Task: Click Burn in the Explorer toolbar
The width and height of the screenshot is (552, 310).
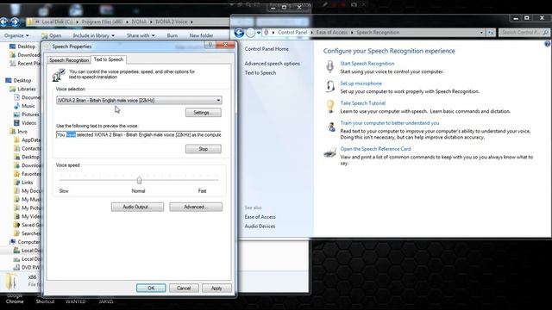Action: pyautogui.click(x=172, y=35)
